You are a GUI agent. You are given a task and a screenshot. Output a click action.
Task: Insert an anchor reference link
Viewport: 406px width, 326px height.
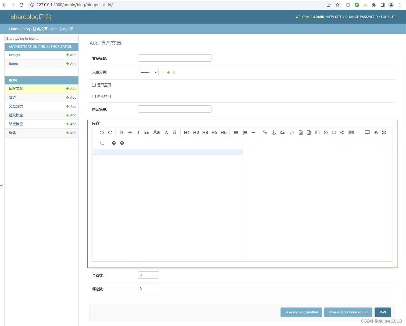click(274, 132)
